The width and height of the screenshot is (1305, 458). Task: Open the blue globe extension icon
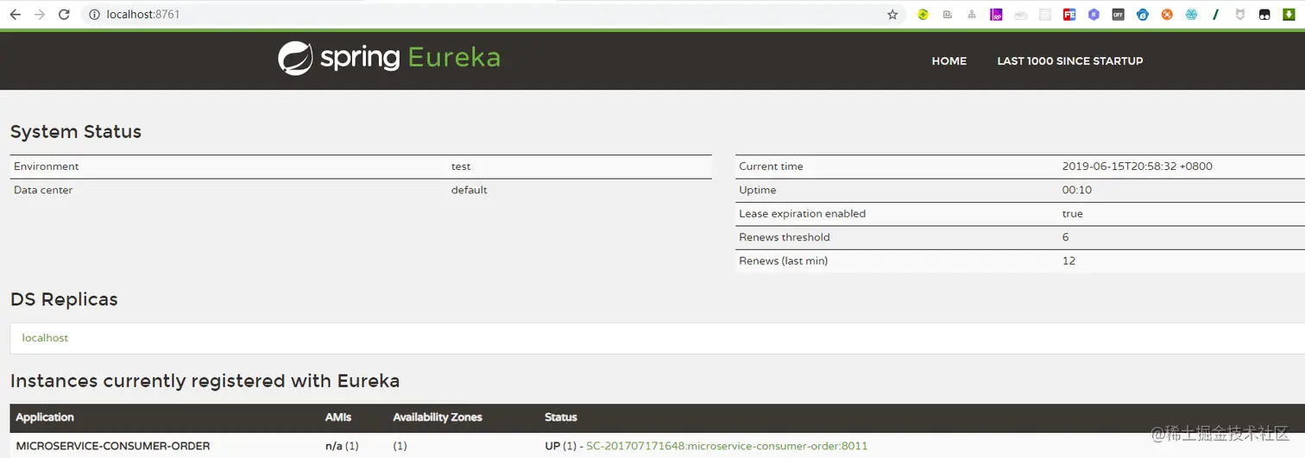point(1143,15)
